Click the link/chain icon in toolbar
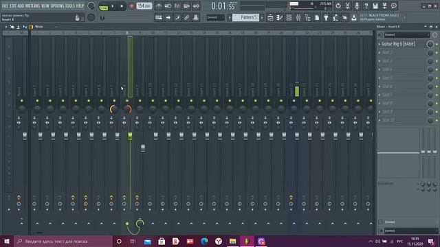Viewport: 440px width, 247px height. point(186,18)
